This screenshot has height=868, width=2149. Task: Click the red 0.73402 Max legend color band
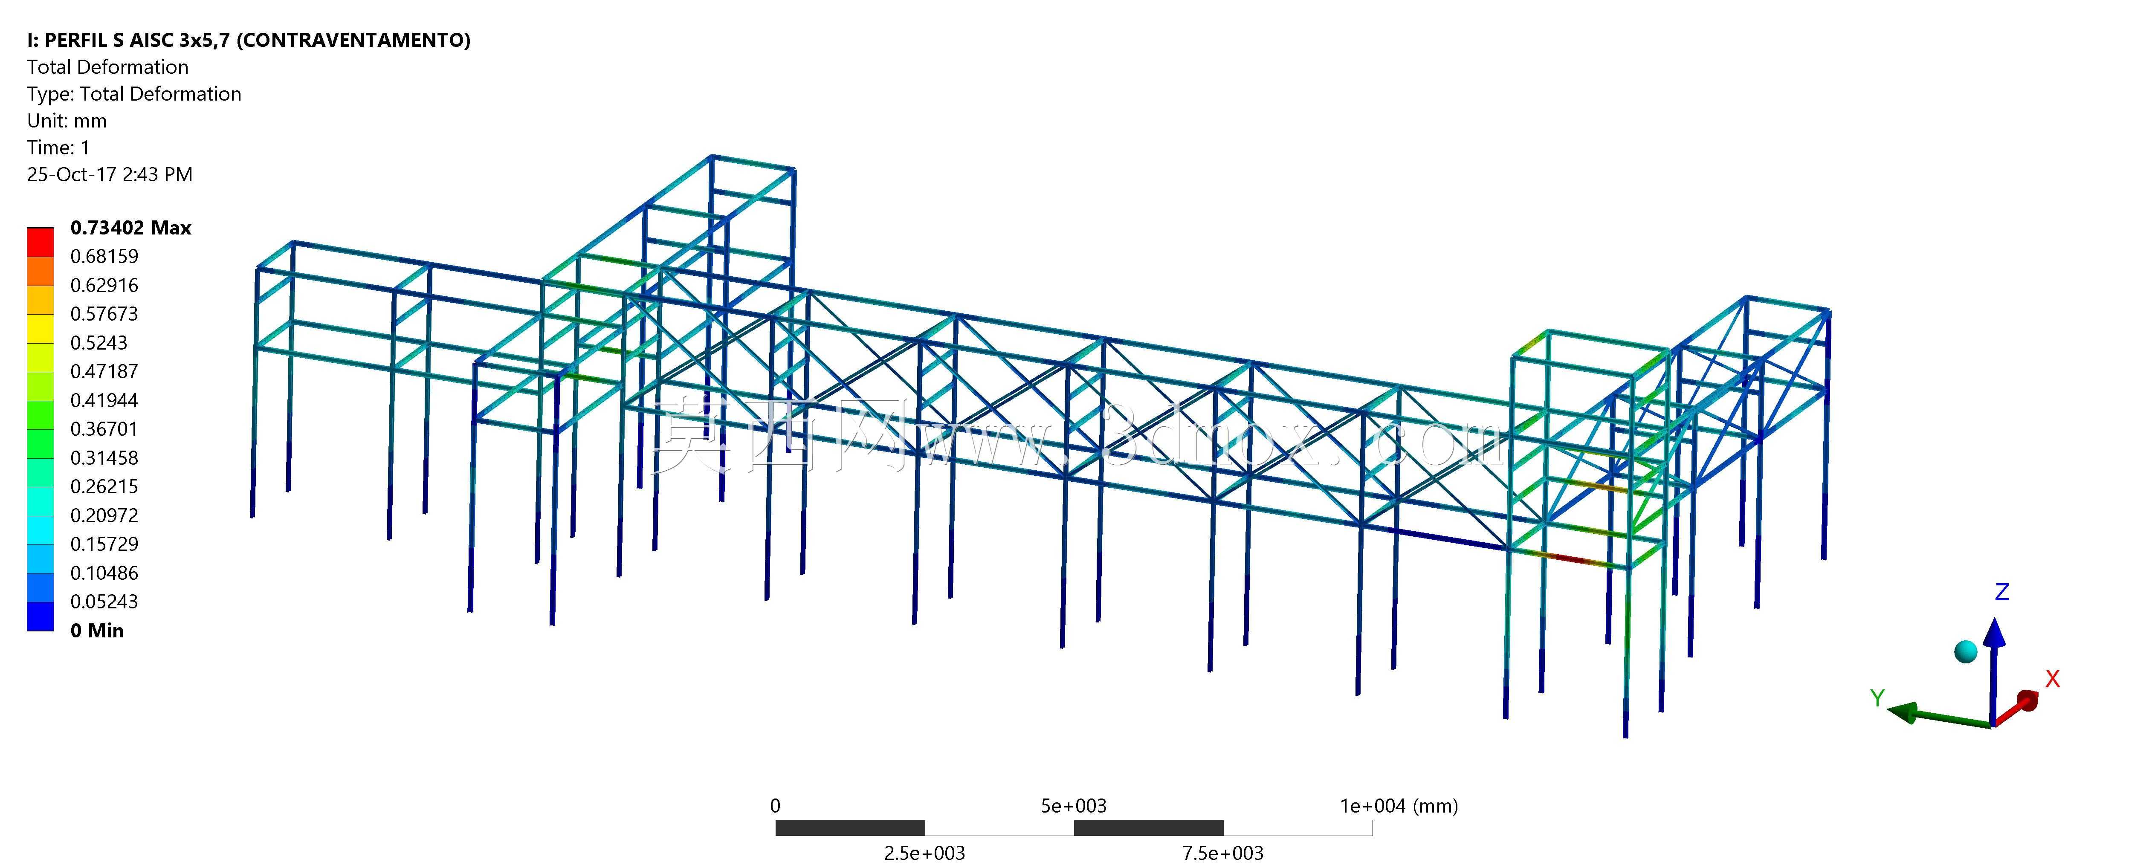[40, 242]
